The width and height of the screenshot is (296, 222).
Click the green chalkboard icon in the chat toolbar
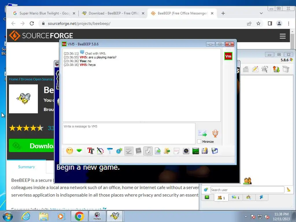196,151
